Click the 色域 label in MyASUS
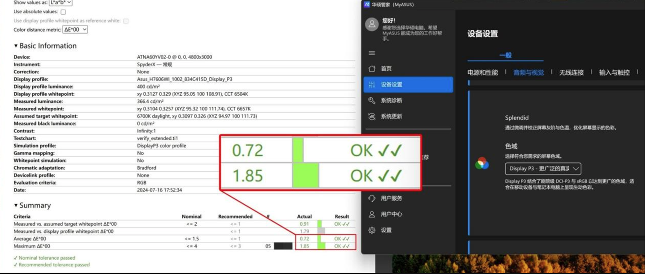Image resolution: width=645 pixels, height=274 pixels. point(511,146)
